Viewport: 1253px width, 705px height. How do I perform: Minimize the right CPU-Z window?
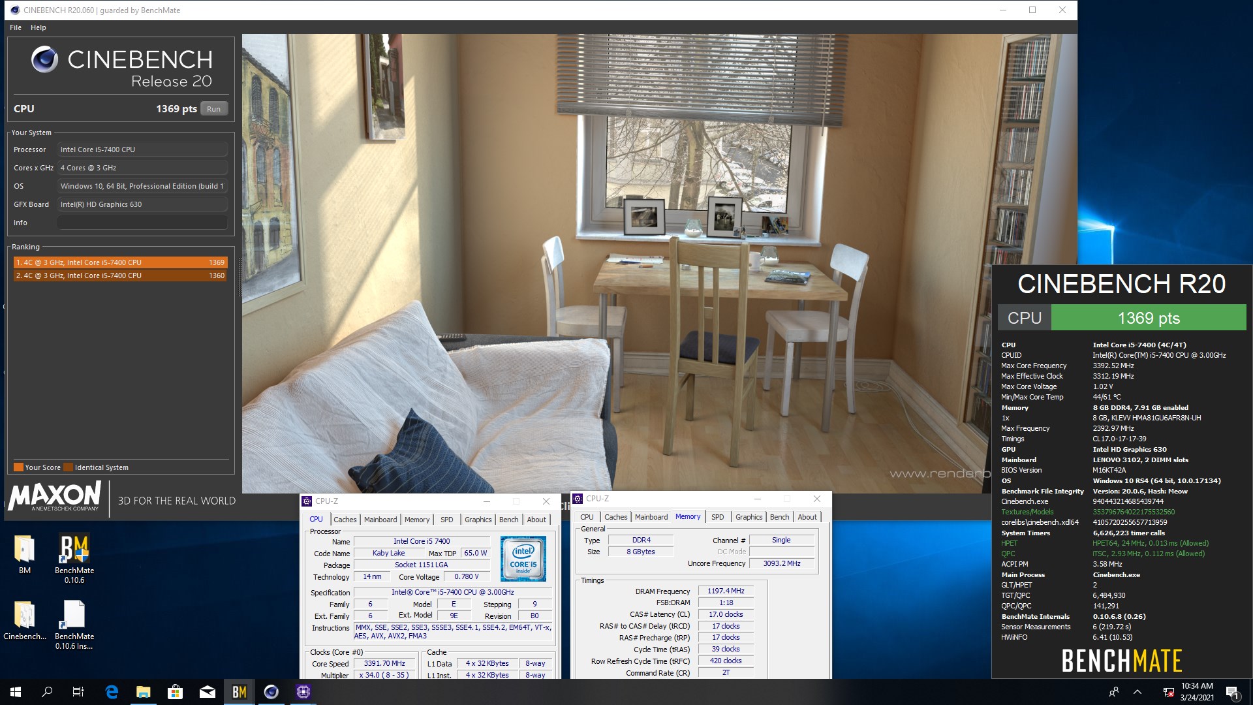click(757, 499)
